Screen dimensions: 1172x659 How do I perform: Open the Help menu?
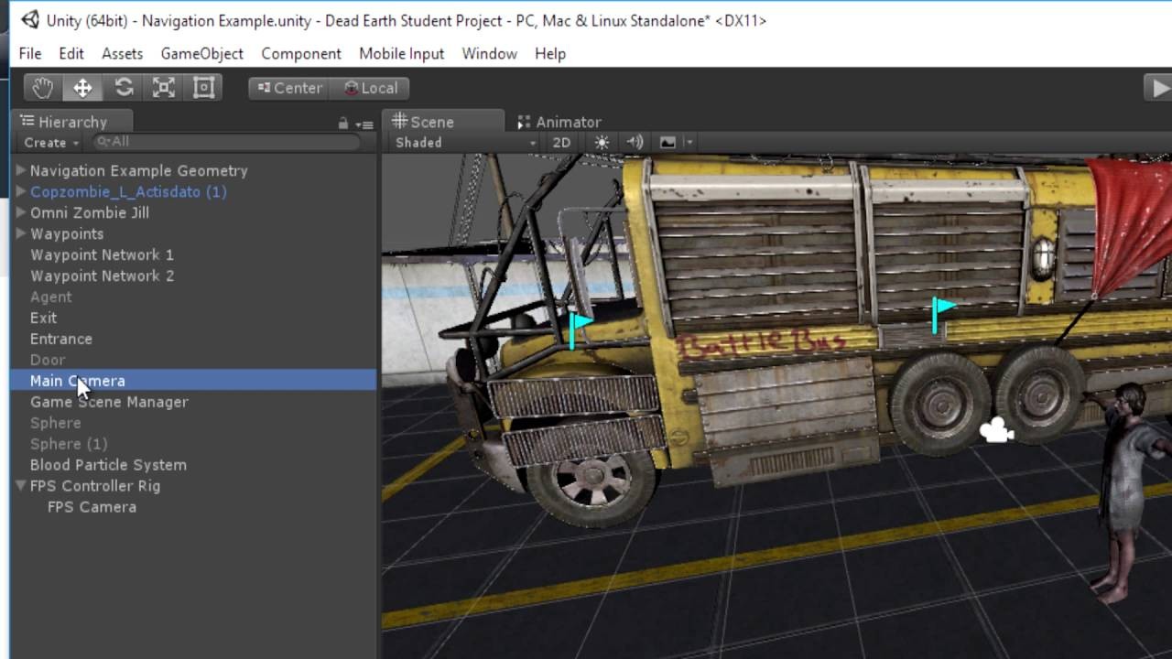coord(549,53)
